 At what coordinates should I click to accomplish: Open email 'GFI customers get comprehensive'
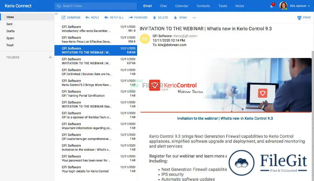(96, 136)
